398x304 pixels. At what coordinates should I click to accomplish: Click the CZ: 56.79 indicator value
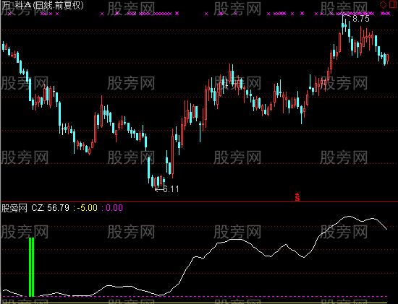50,208
